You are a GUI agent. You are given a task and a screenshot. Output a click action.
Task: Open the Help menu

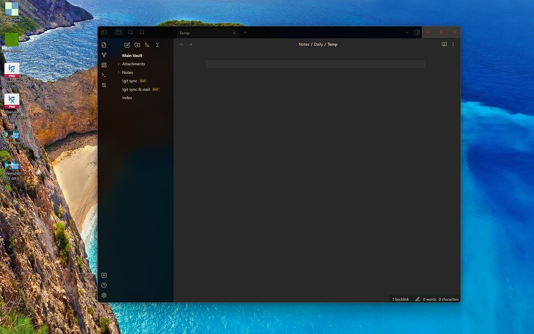[104, 285]
